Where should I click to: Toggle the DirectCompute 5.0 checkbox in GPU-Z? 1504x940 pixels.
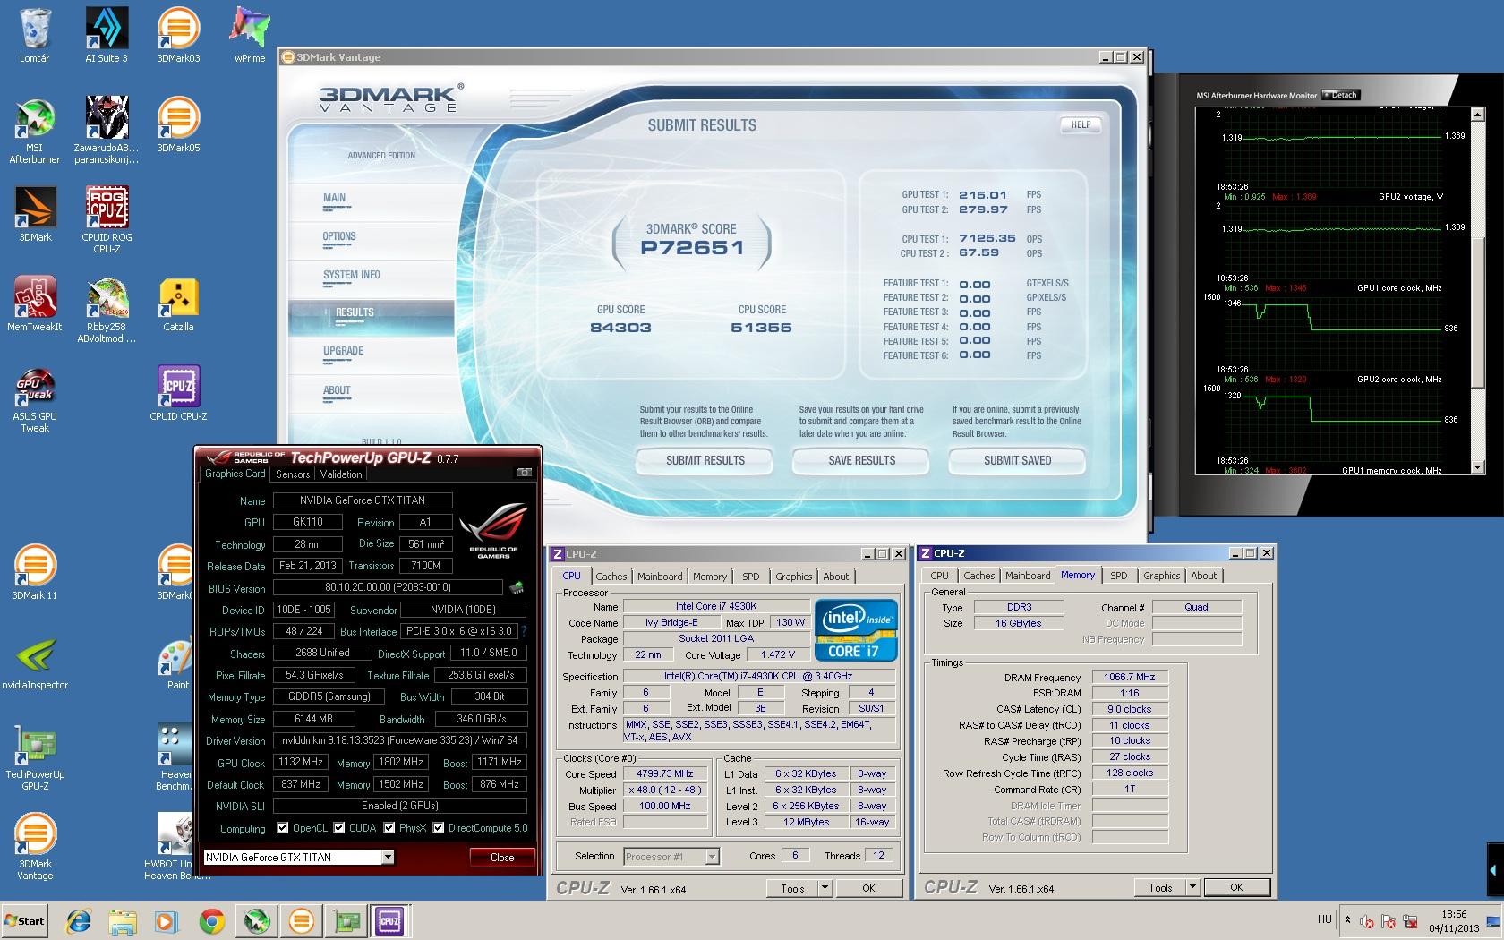[438, 828]
